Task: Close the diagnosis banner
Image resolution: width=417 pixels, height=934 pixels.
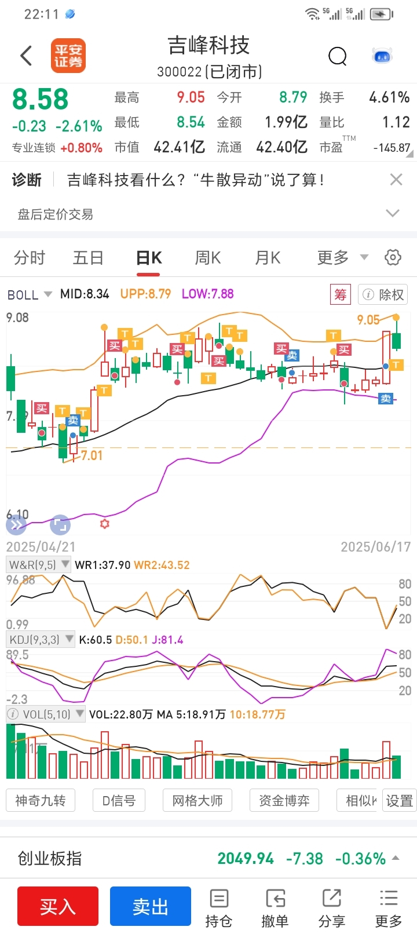Action: 396,180
